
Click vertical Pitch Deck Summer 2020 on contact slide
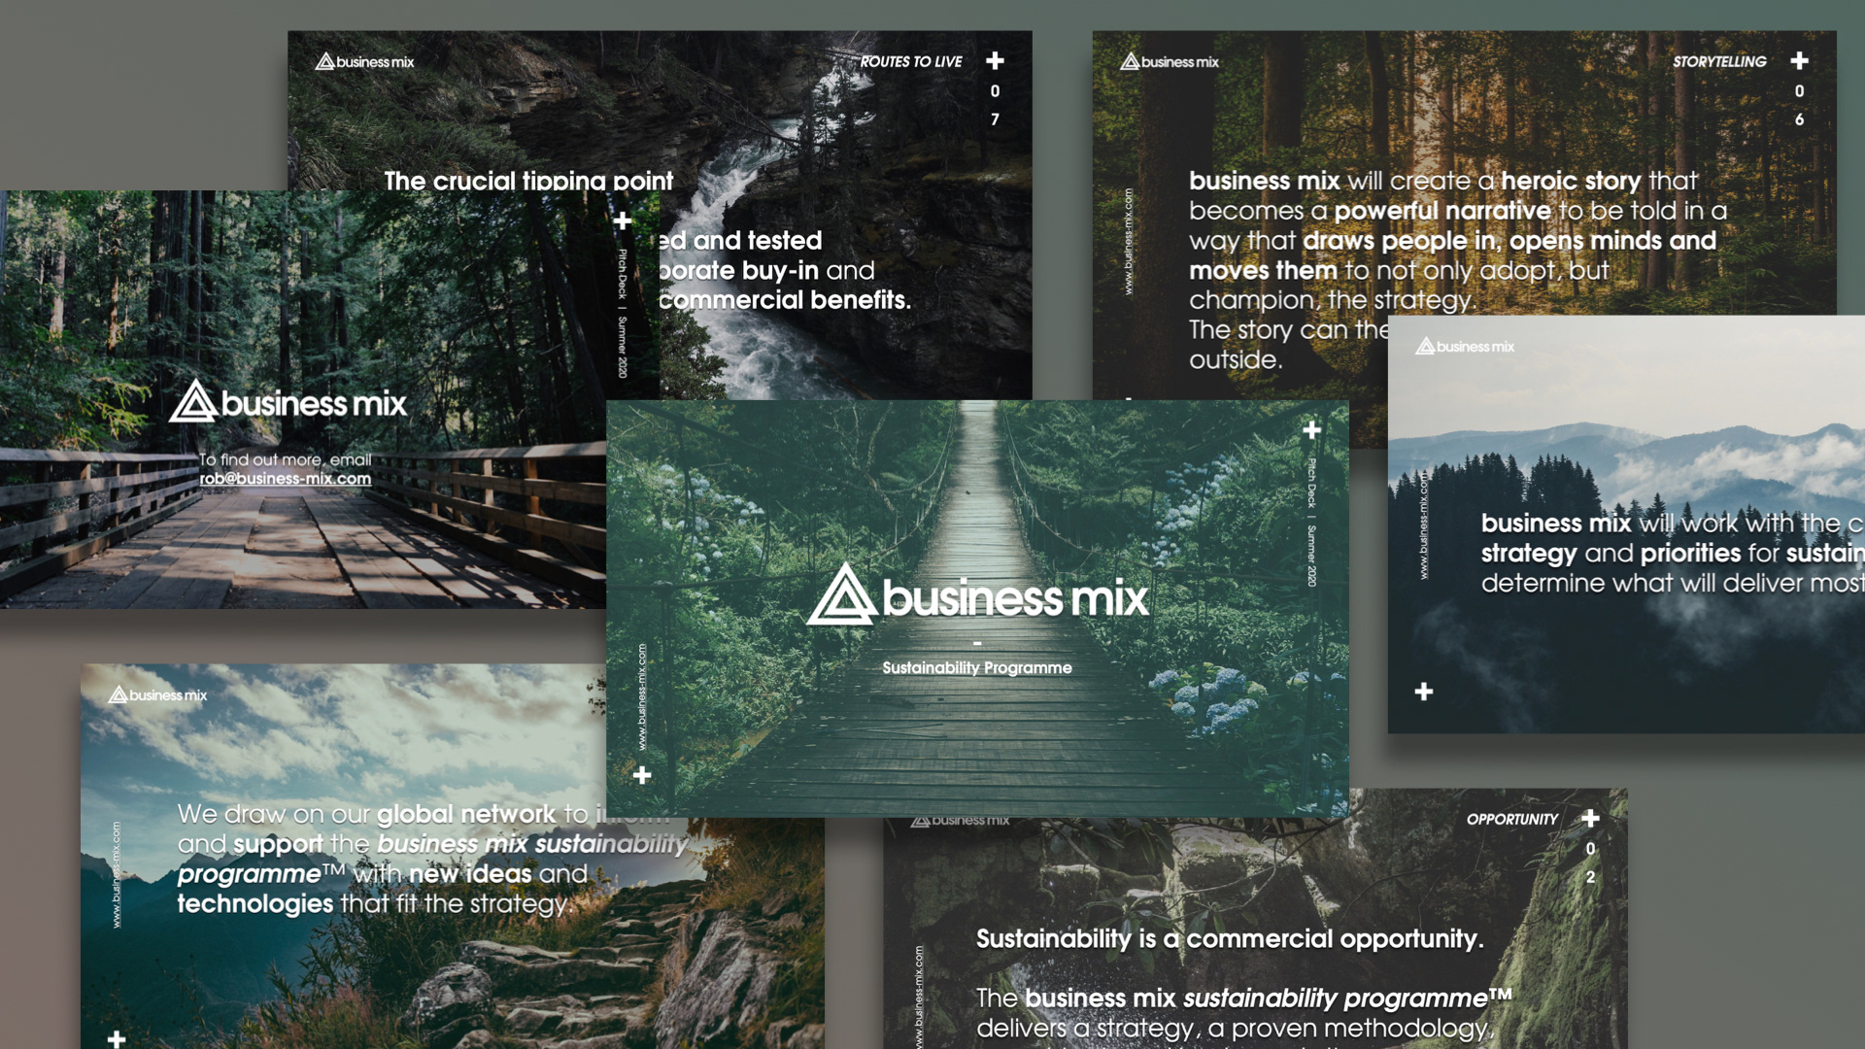[623, 314]
